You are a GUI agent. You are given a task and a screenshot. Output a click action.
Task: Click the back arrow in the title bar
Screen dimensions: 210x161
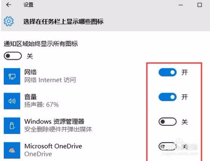coord(9,5)
